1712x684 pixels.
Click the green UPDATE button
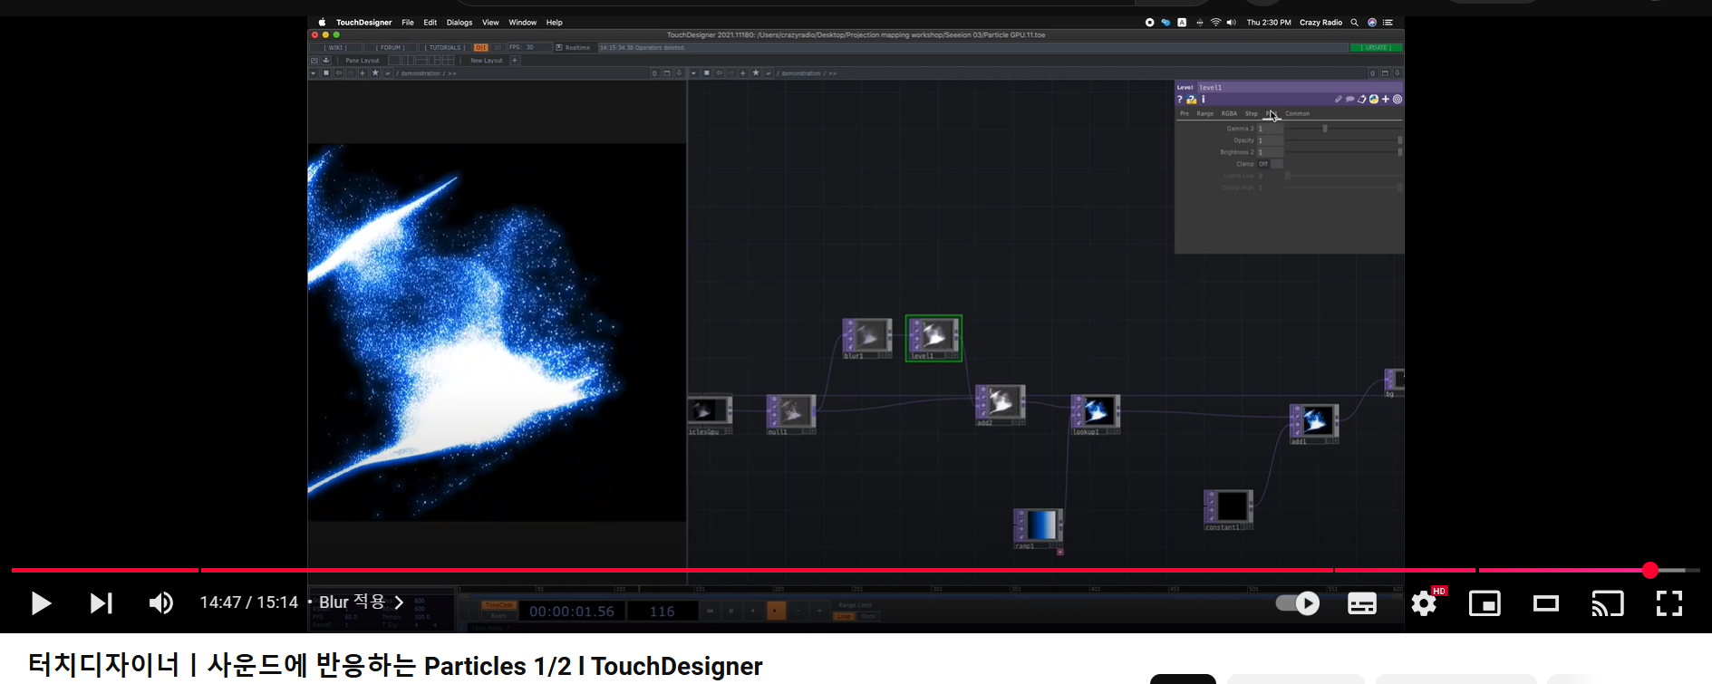pyautogui.click(x=1377, y=48)
